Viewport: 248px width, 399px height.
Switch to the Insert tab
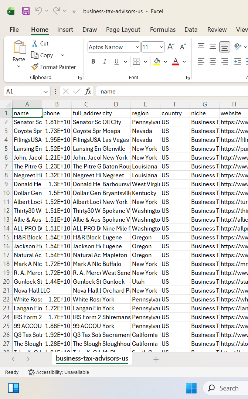click(65, 30)
